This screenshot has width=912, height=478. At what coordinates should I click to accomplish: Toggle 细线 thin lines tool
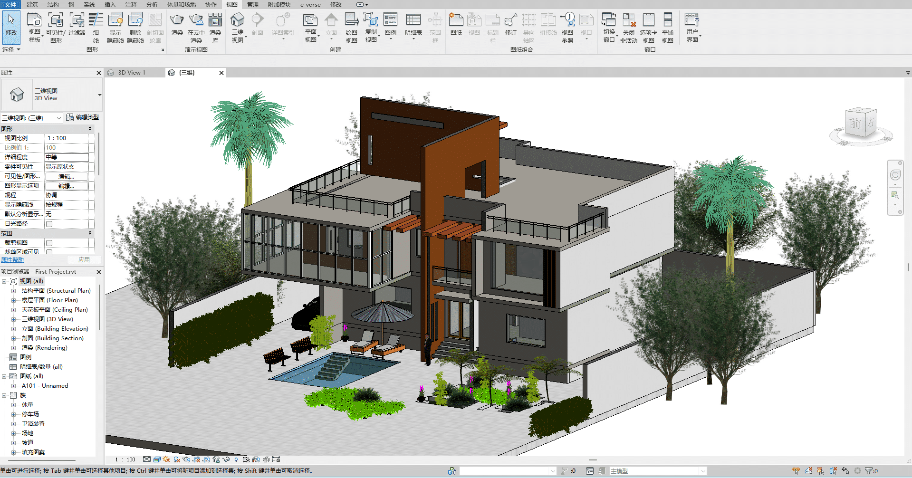pos(96,28)
